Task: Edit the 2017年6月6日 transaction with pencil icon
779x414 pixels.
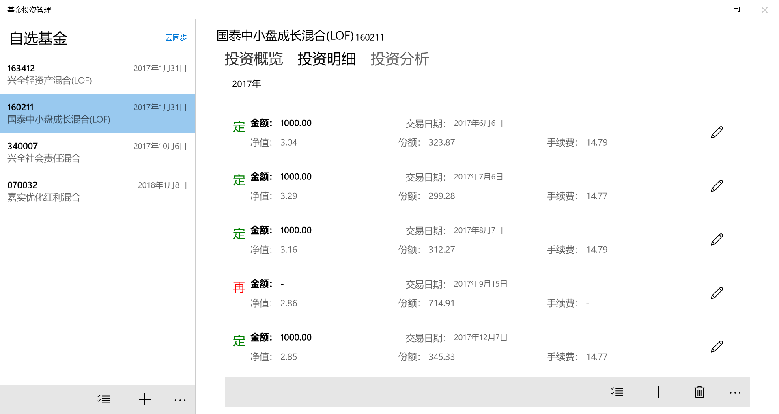Action: (717, 132)
